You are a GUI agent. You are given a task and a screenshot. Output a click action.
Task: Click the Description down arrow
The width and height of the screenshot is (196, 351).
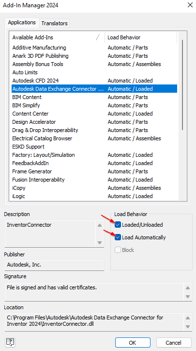(100, 242)
